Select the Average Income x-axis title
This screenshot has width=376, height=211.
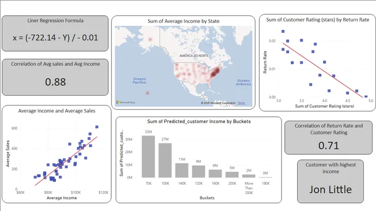point(62,198)
